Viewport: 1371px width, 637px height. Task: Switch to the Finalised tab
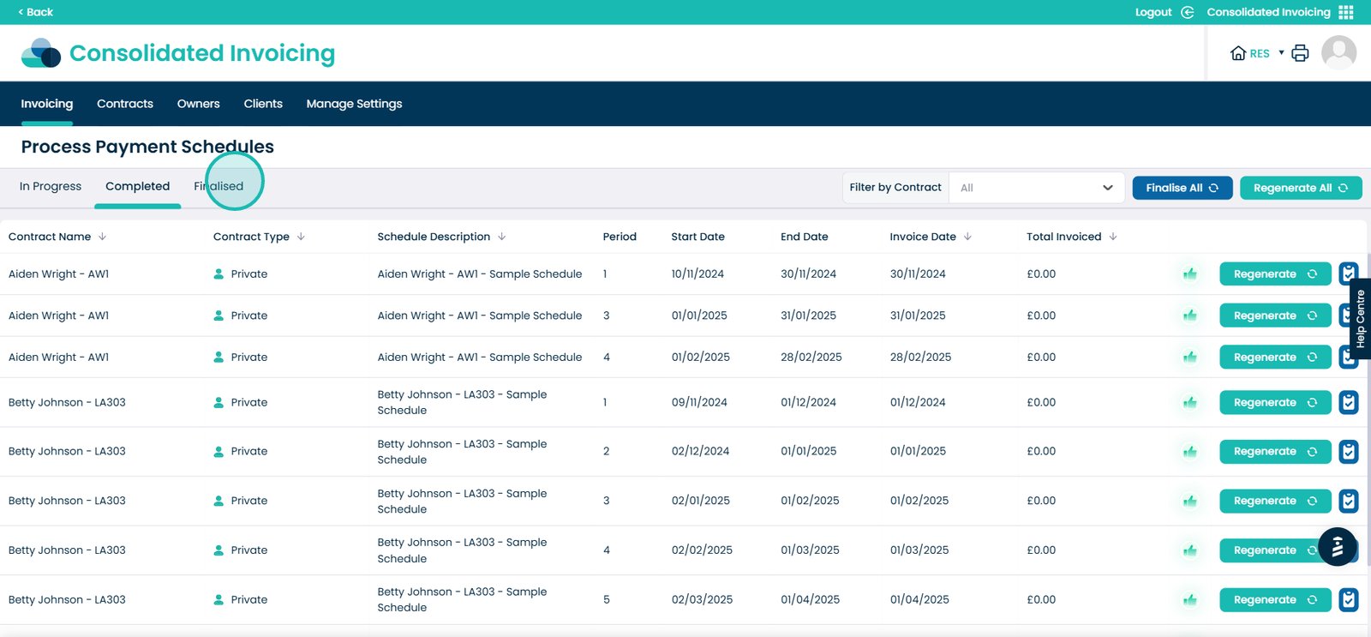tap(219, 186)
